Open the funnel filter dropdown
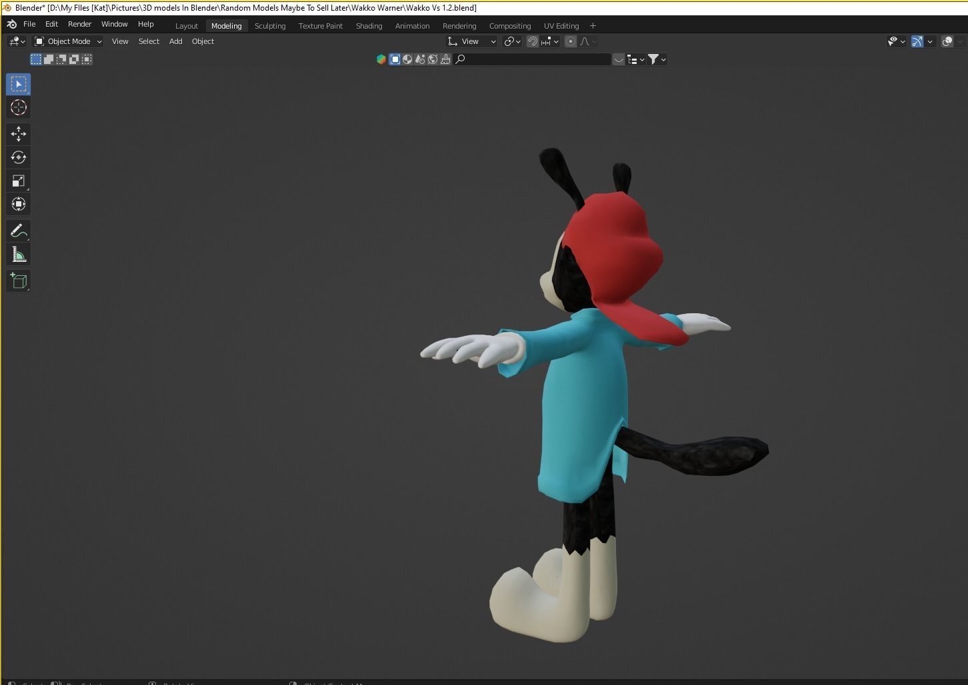This screenshot has width=968, height=685. coord(657,59)
